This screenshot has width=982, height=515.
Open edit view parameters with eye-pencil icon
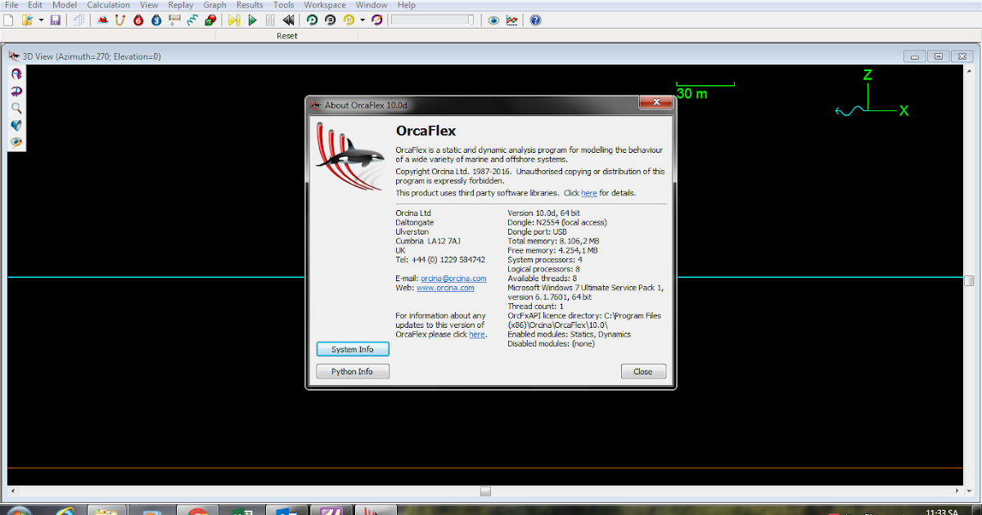coord(16,141)
